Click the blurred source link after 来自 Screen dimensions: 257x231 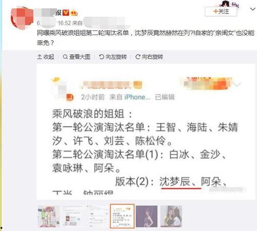(x=107, y=23)
